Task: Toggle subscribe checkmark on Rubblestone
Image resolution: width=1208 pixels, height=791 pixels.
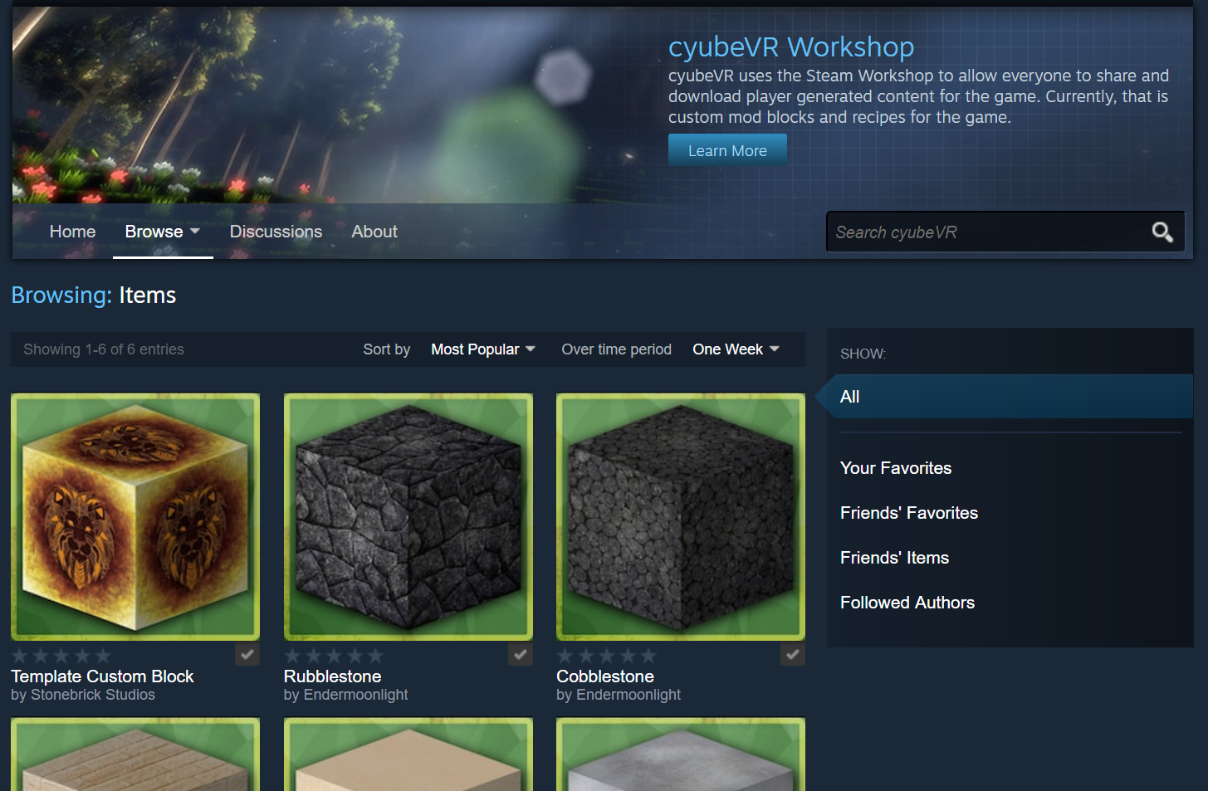Action: click(x=520, y=655)
